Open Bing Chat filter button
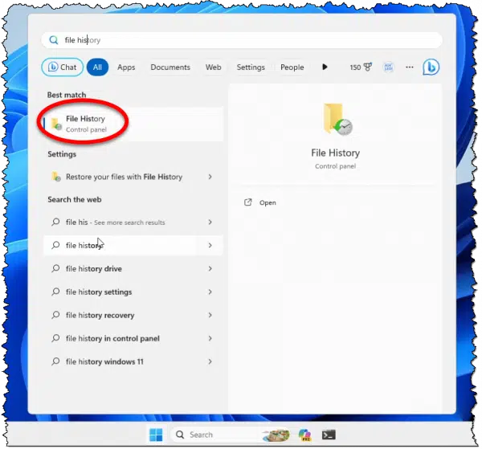Screen dimensions: 482x449 click(63, 67)
